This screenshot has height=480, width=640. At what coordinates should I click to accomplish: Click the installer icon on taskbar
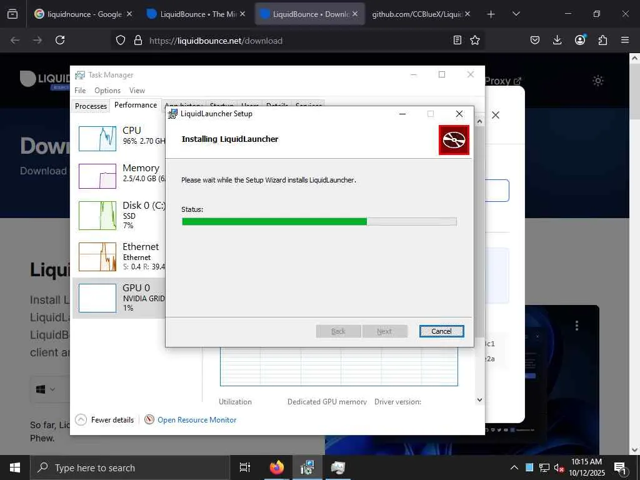(x=307, y=467)
